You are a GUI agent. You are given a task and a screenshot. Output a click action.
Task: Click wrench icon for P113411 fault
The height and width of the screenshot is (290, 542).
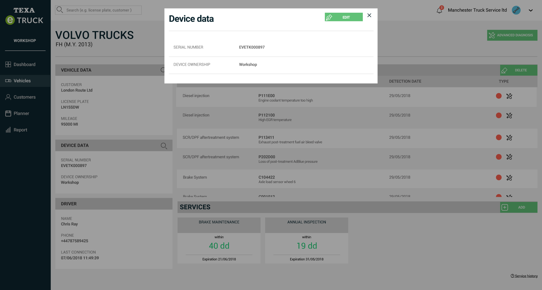pos(509,138)
